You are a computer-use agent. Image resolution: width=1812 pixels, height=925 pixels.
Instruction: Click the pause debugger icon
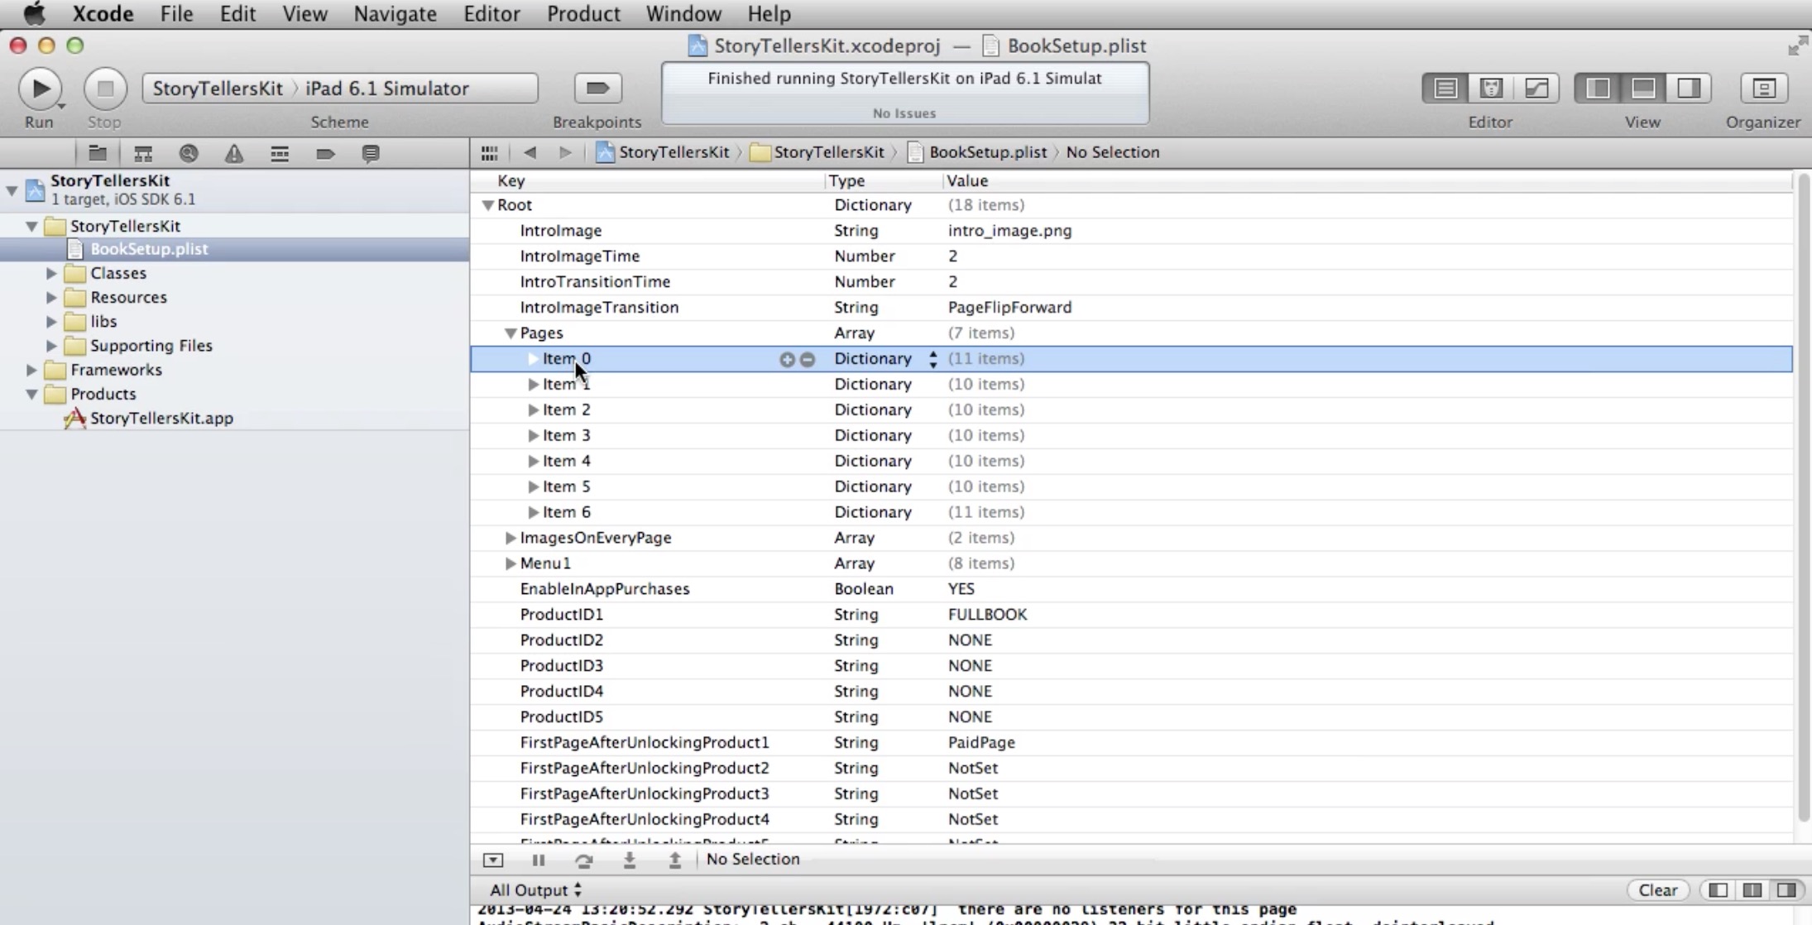click(539, 860)
